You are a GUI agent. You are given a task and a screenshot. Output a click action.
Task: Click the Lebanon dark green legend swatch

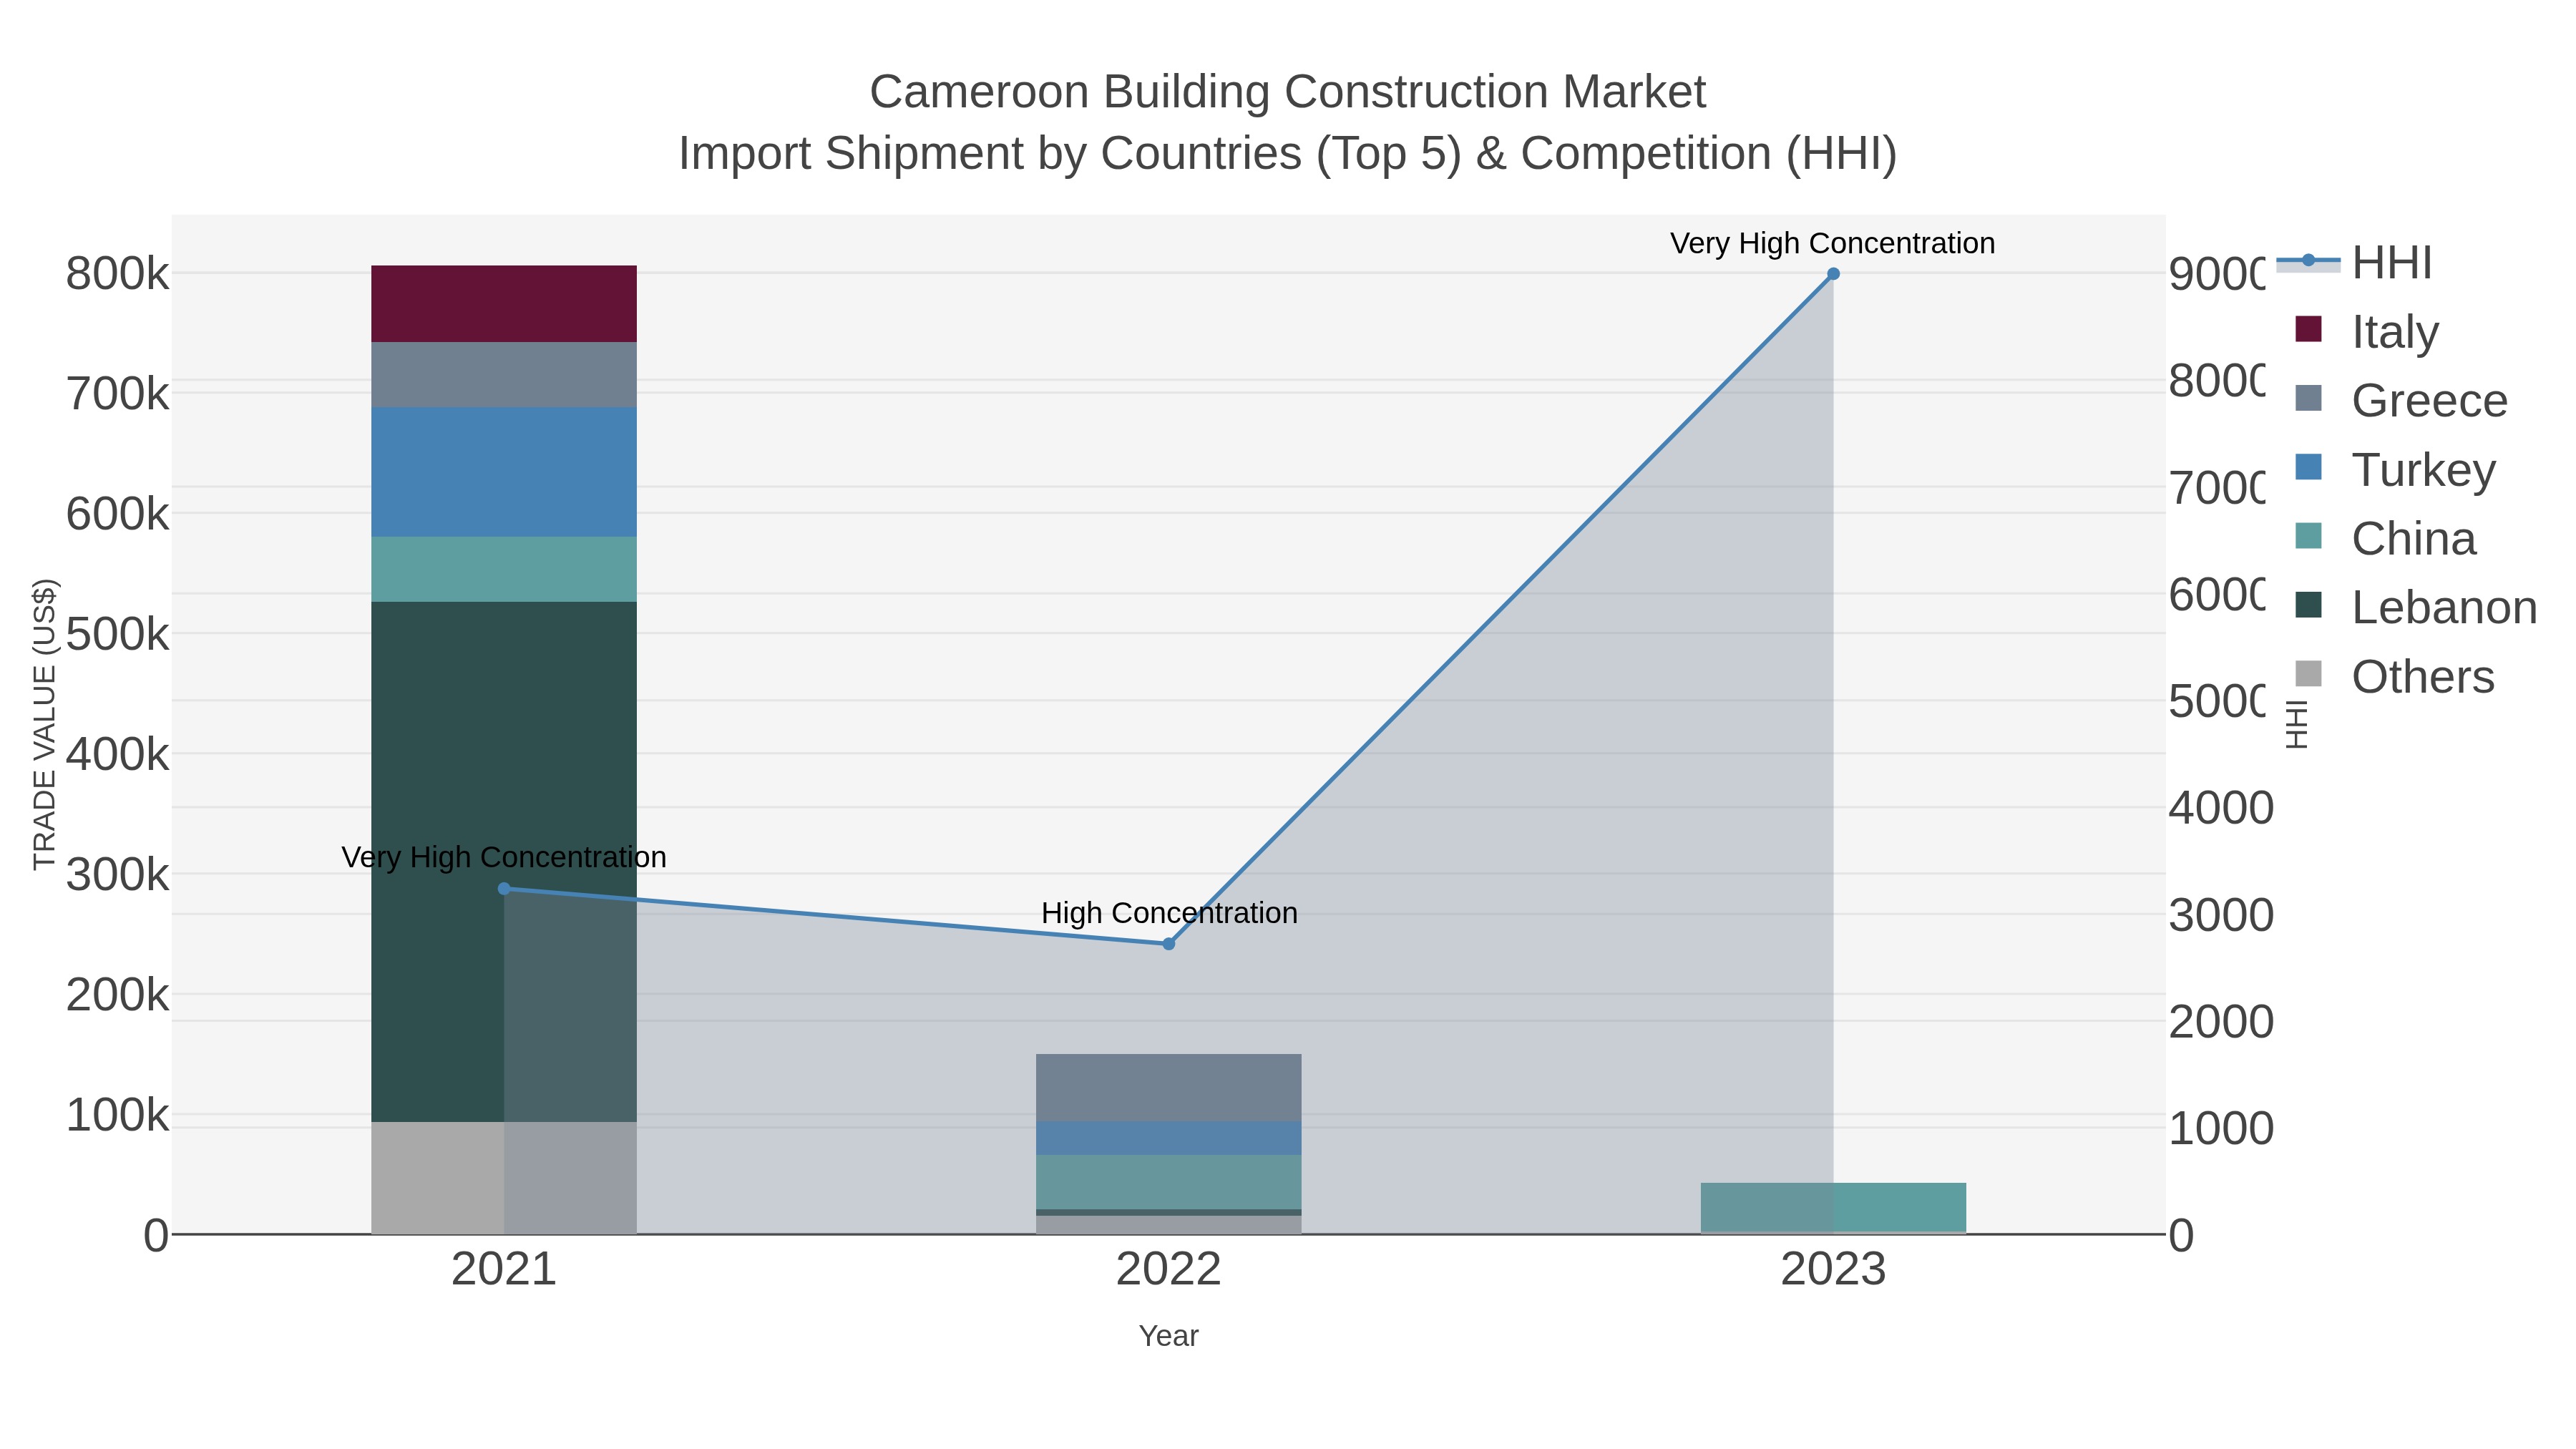click(2309, 605)
